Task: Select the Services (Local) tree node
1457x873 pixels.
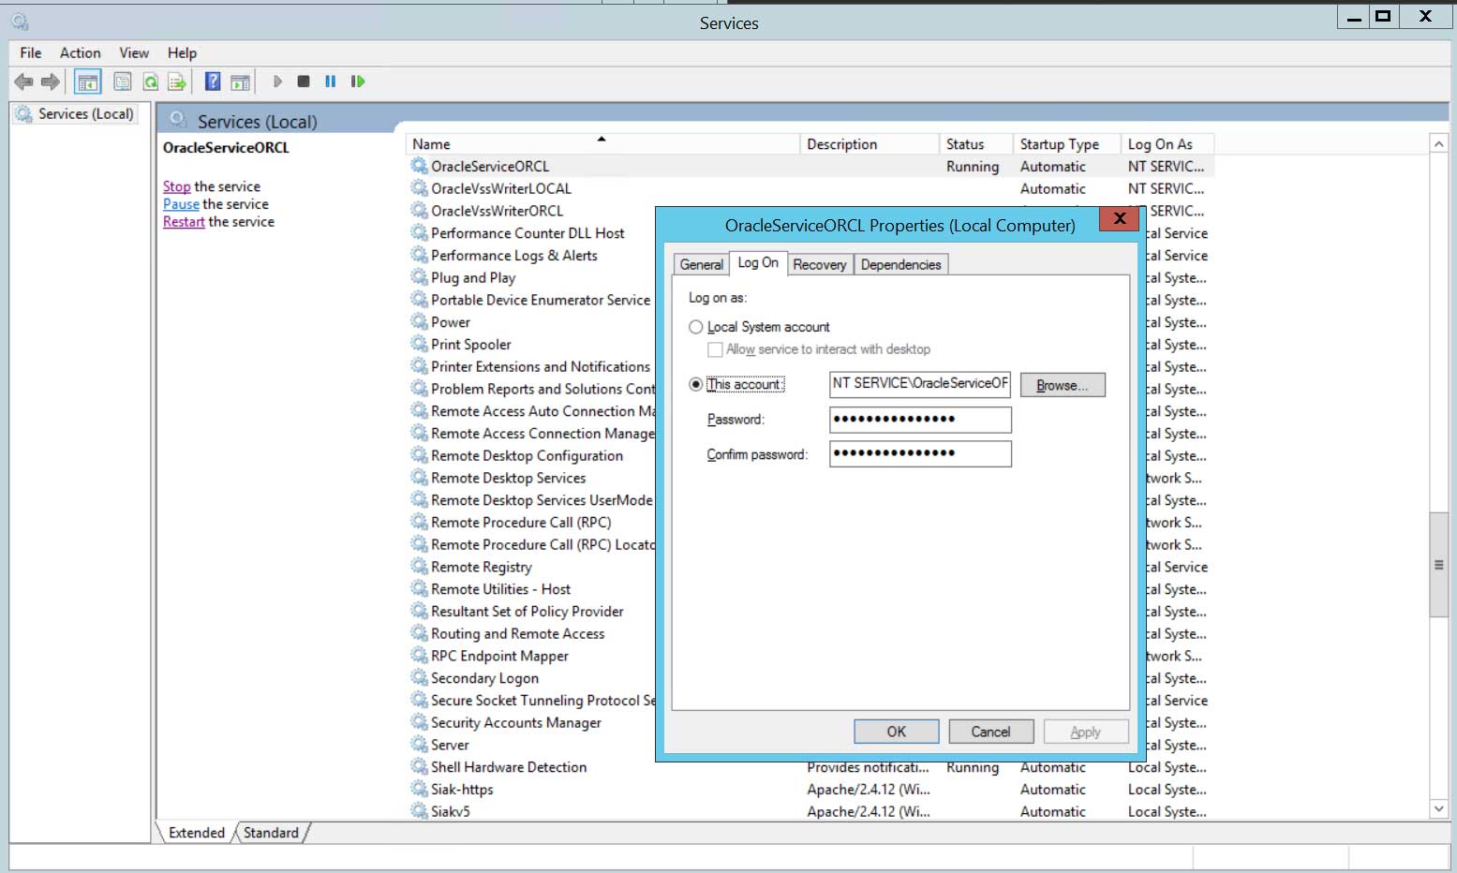Action: click(75, 114)
